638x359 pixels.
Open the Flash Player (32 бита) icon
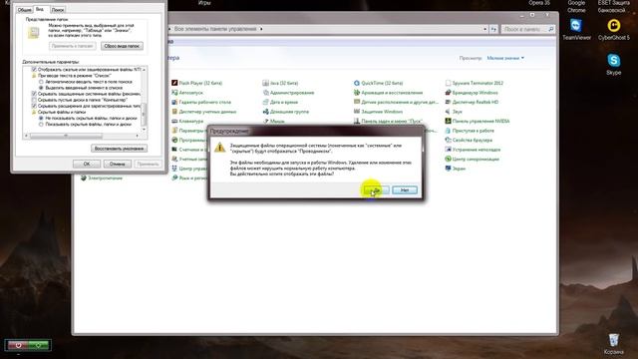point(197,83)
